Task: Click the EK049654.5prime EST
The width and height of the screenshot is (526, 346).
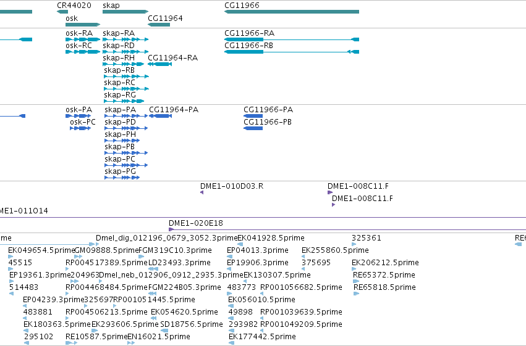Action: pyautogui.click(x=11, y=257)
